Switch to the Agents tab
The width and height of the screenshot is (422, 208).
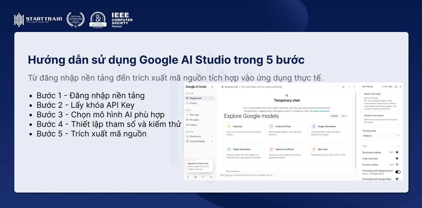click(344, 116)
